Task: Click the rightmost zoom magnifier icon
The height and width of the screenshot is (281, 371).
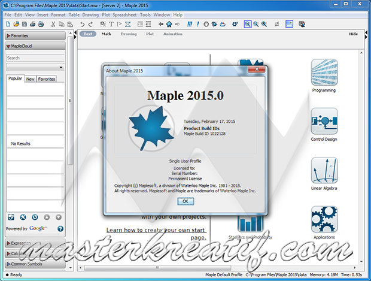Action: 264,24
